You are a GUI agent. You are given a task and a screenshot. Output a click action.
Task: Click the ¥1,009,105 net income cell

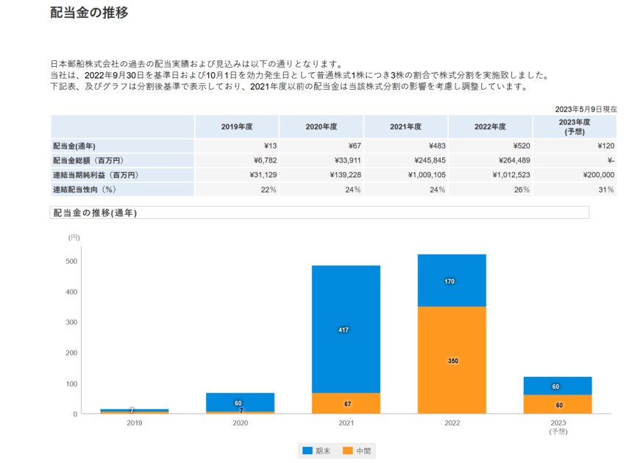(427, 175)
